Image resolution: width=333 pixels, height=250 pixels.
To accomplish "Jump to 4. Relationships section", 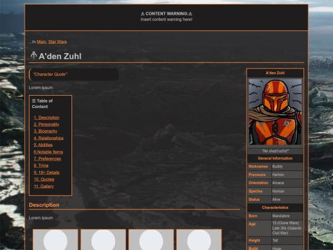I will click(x=49, y=138).
